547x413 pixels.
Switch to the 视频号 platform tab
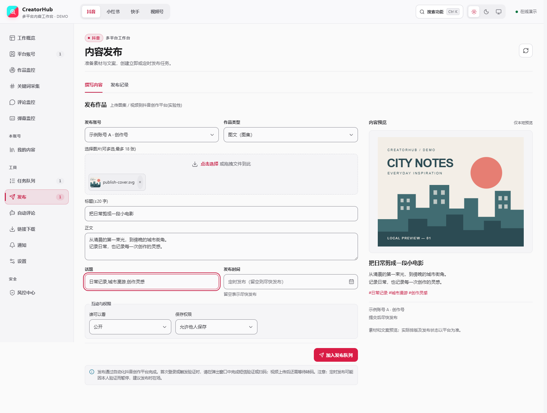coord(157,12)
